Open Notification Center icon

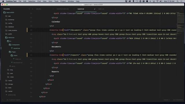pos(181,1)
